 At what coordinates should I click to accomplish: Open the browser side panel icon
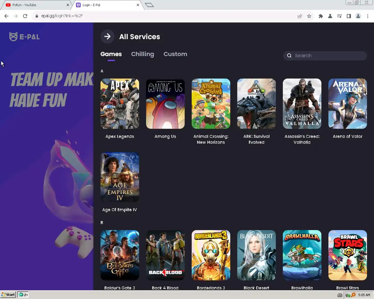(349, 16)
